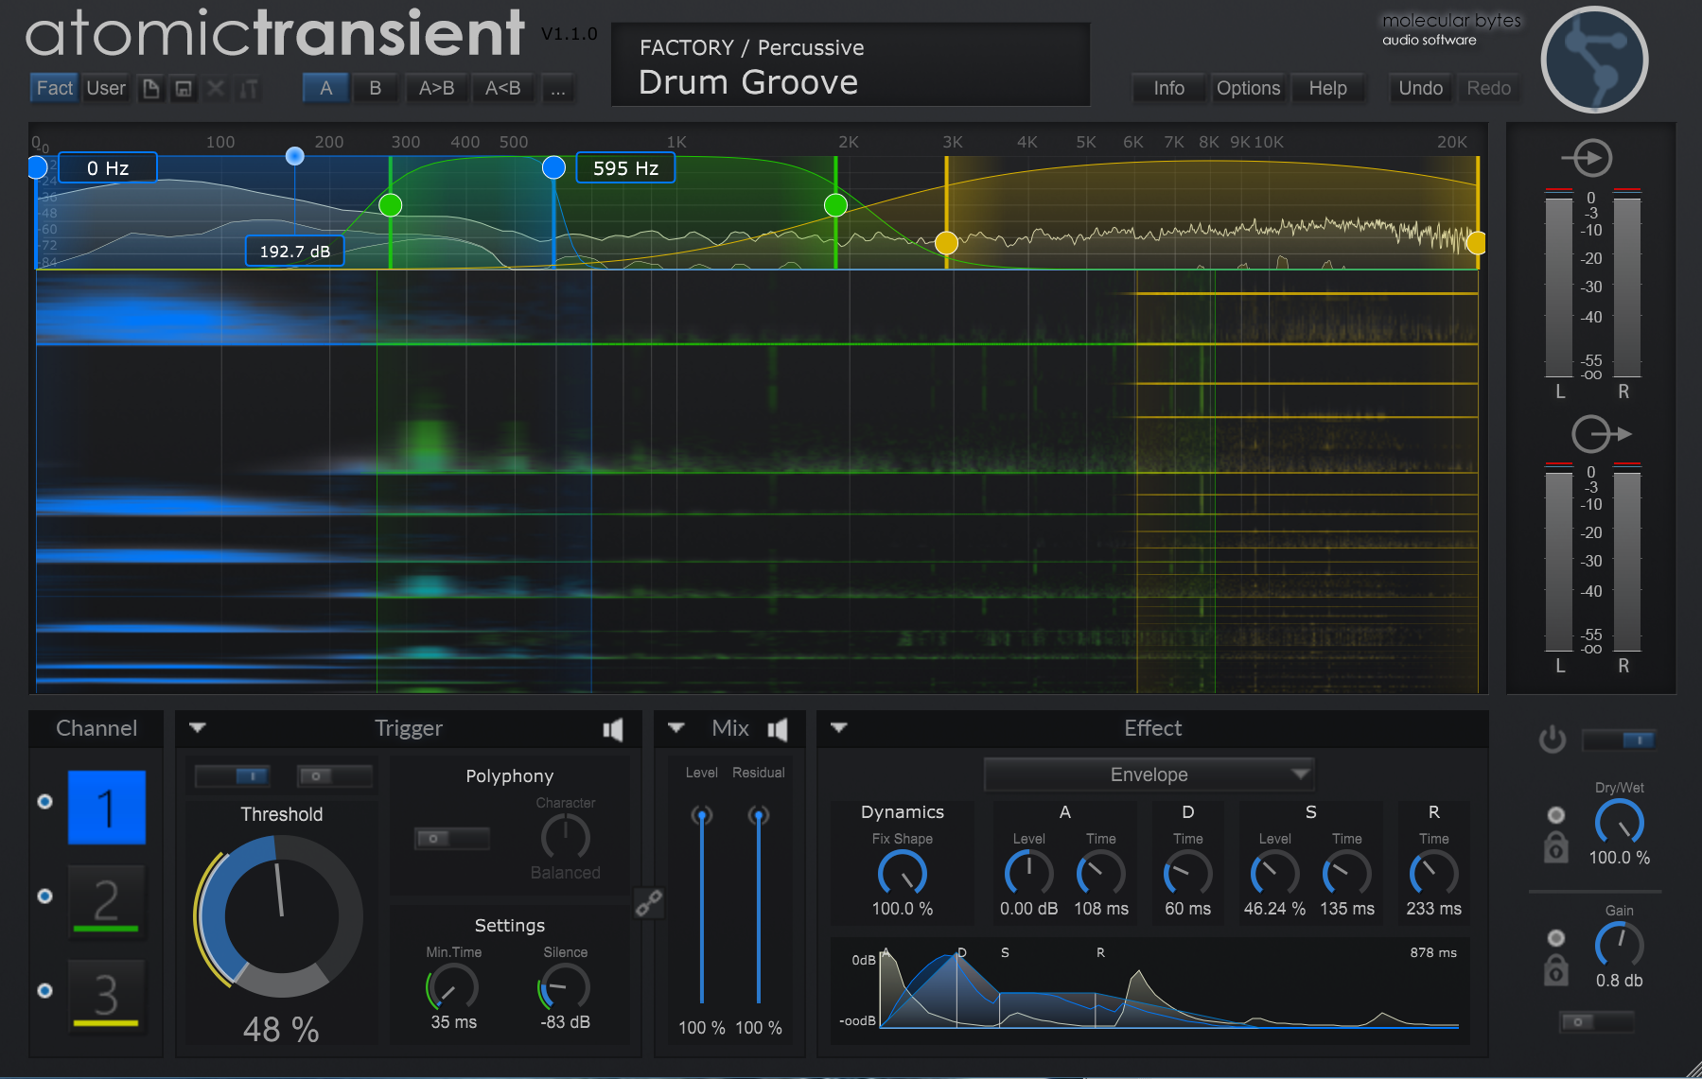Click the Mix panel speaker icon
Screen dimensions: 1702x1079
pos(778,728)
